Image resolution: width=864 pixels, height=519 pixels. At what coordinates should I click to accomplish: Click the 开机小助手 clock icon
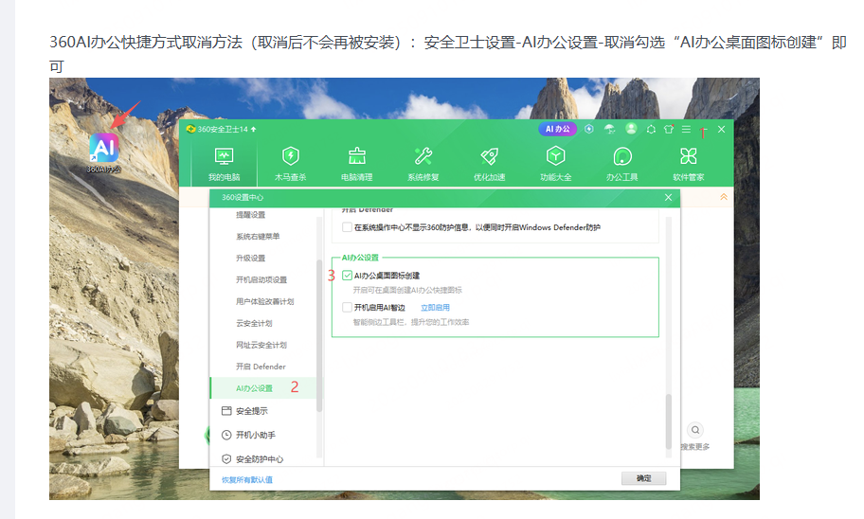225,435
